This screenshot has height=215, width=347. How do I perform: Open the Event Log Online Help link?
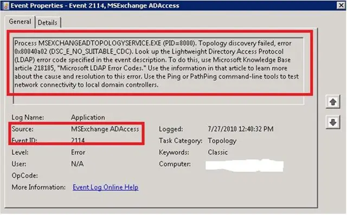click(x=106, y=187)
